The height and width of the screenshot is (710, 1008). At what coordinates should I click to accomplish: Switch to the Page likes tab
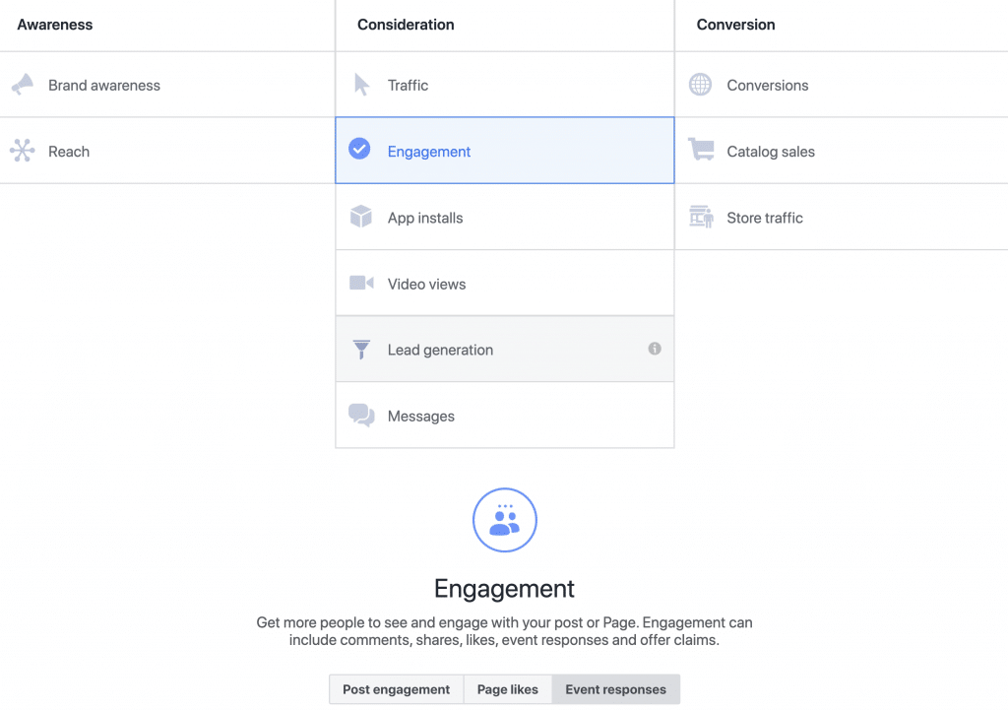(508, 689)
